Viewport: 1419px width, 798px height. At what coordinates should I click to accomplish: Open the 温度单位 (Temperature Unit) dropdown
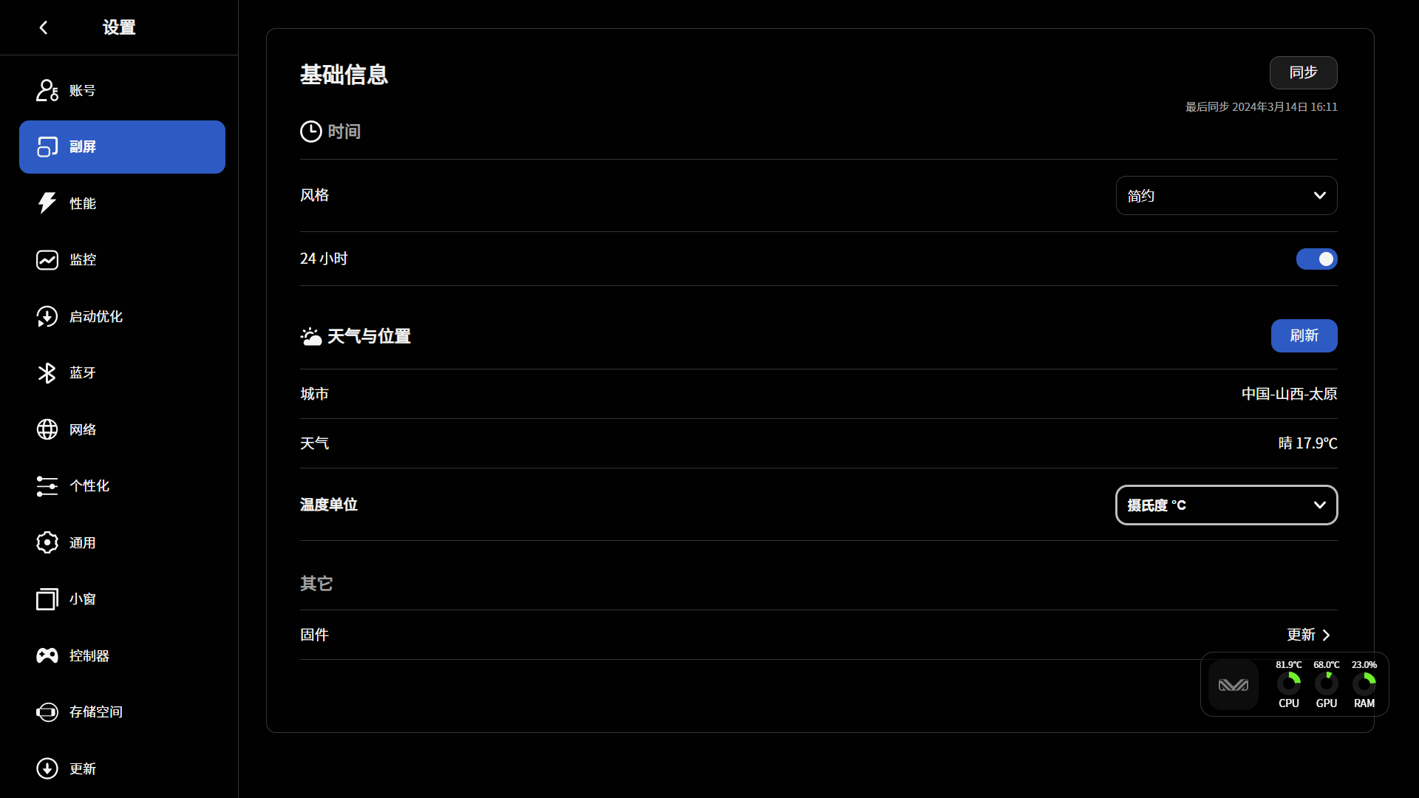[1226, 505]
